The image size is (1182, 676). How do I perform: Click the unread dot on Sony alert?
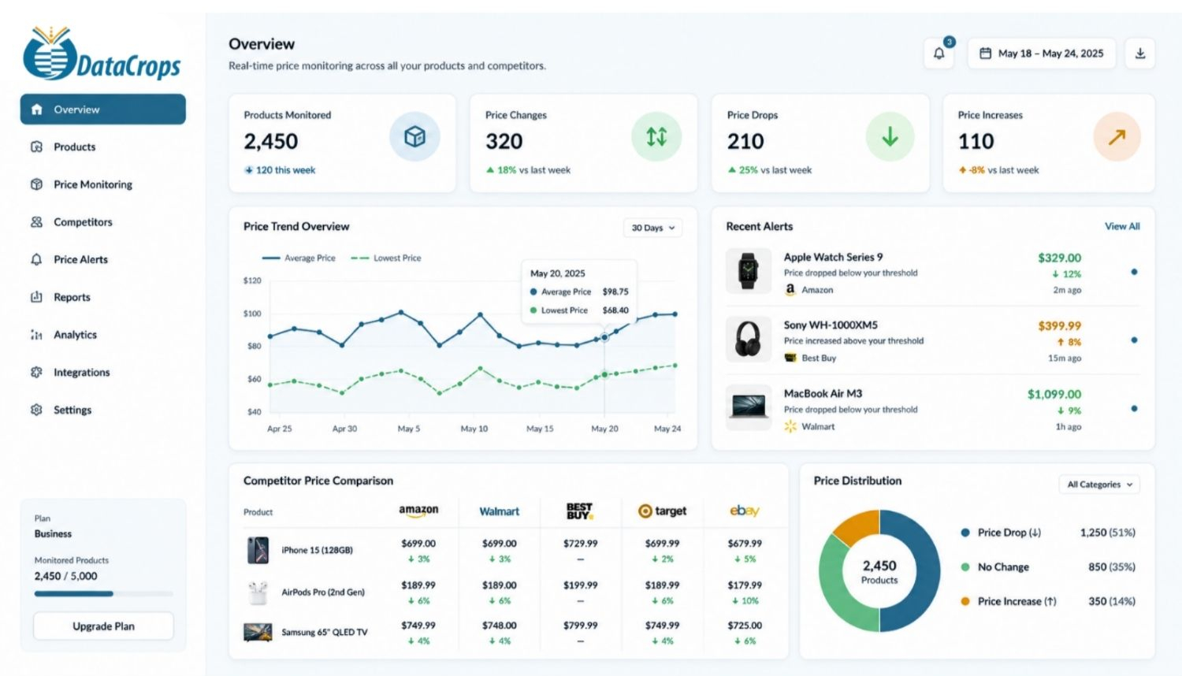tap(1134, 340)
